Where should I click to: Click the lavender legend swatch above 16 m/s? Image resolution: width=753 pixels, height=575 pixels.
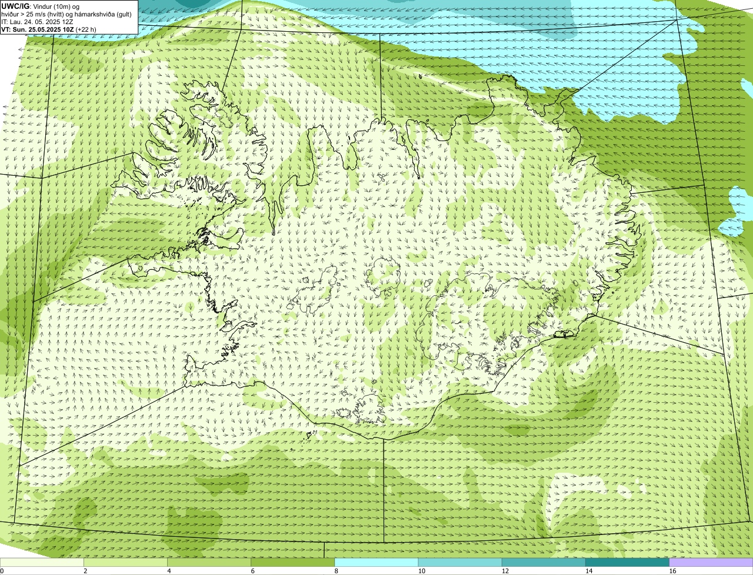(x=711, y=562)
